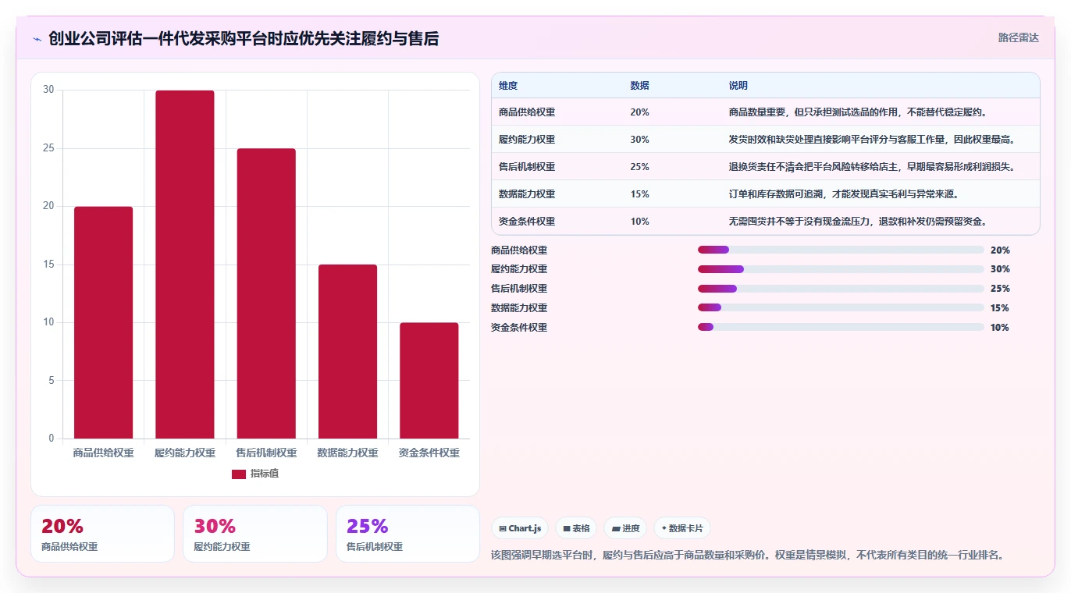Click the 履约能力权重 x-axis label
The width and height of the screenshot is (1071, 593).
tap(185, 453)
